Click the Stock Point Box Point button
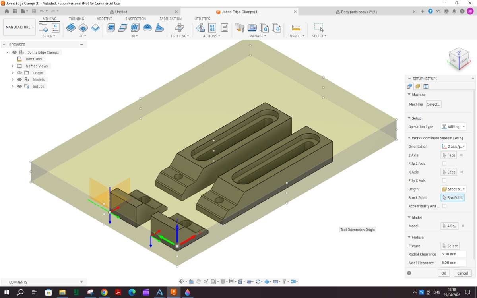The width and height of the screenshot is (477, 298). click(452, 197)
